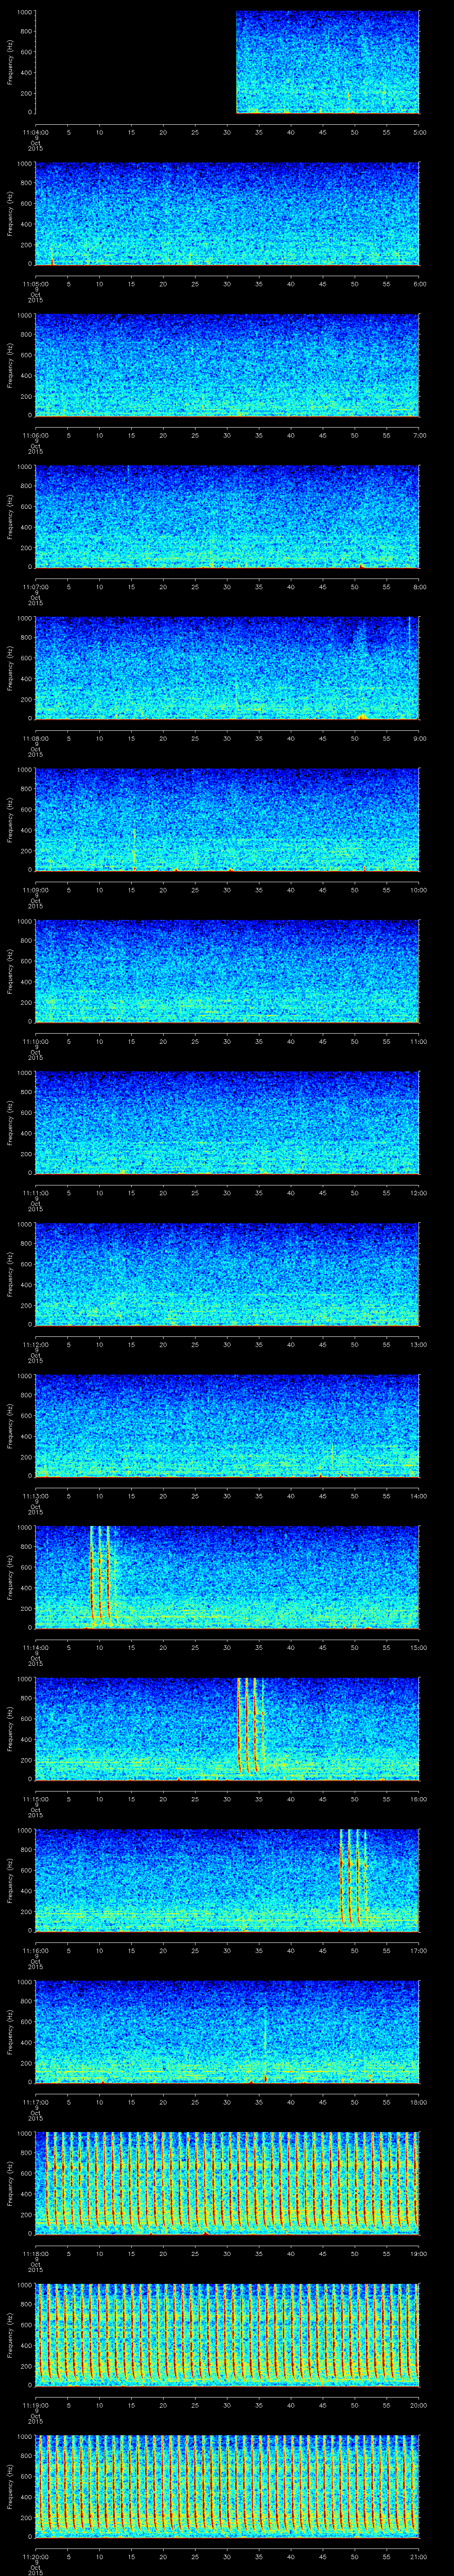This screenshot has width=454, height=2576.
Task: Click the "11:11:00" start time label
Action: [35, 1193]
